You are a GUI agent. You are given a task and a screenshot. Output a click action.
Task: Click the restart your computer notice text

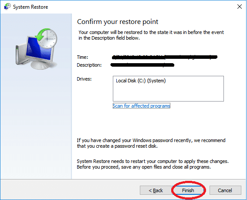[152, 164]
